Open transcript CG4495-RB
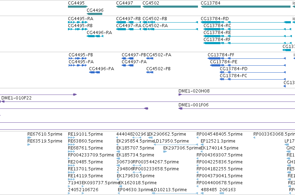This screenshot has width=295, height=195. (78, 29)
